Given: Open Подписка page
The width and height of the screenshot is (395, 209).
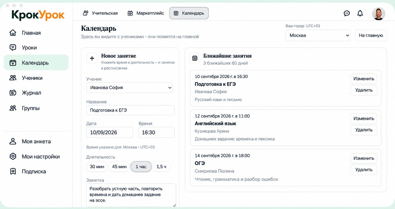Looking at the screenshot, I should pos(36,172).
